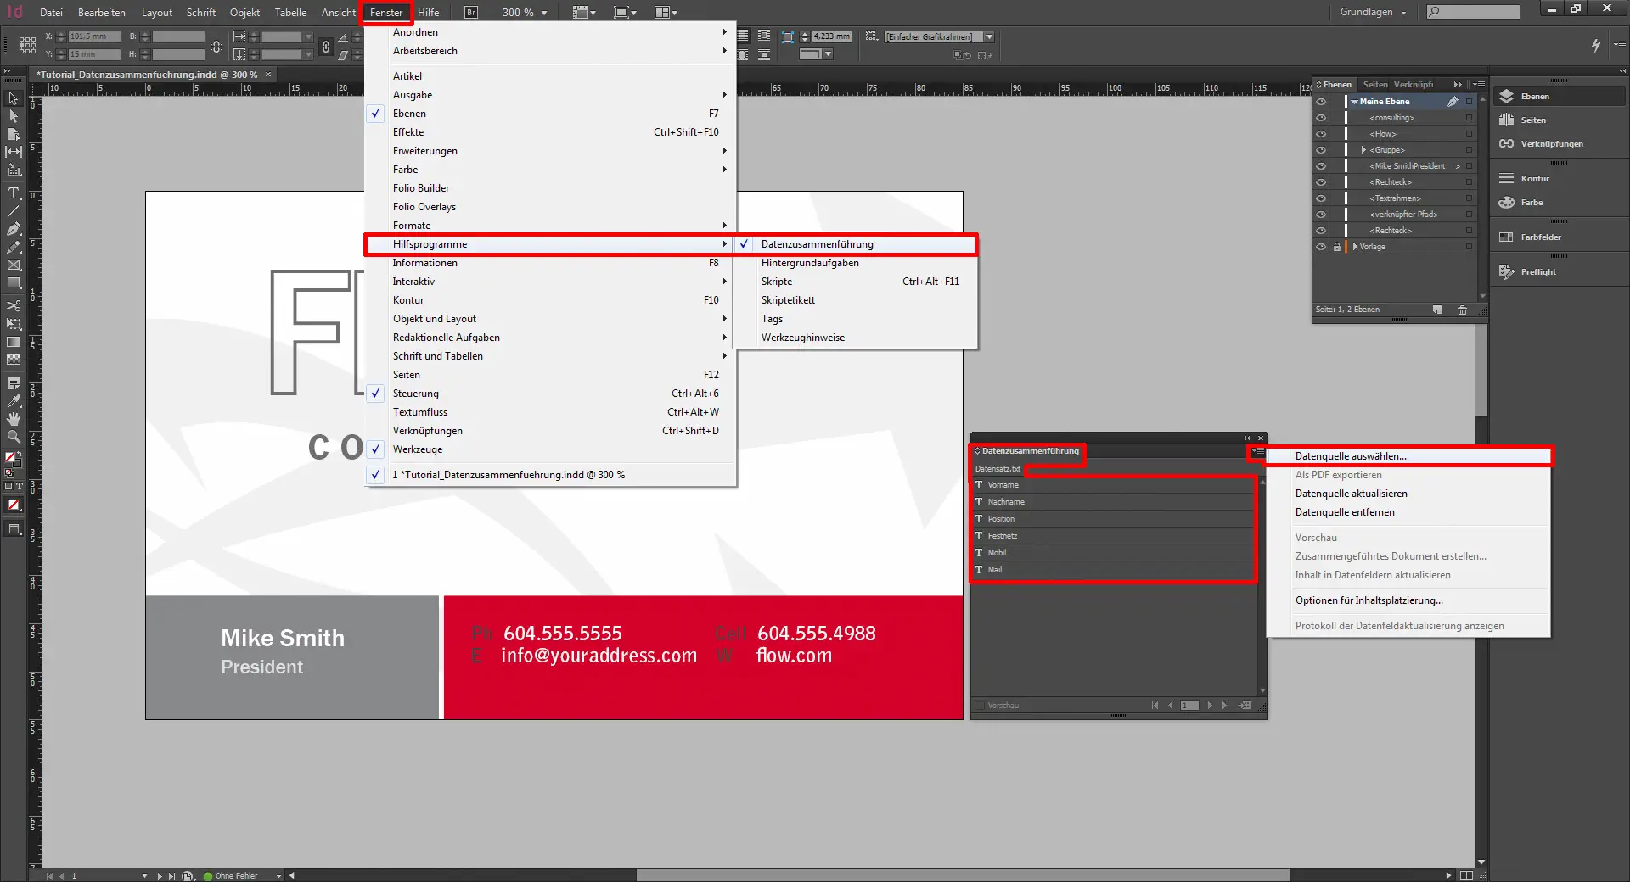Enable the Vorschau checkbox in Datenzusammenführung panel

tap(980, 706)
